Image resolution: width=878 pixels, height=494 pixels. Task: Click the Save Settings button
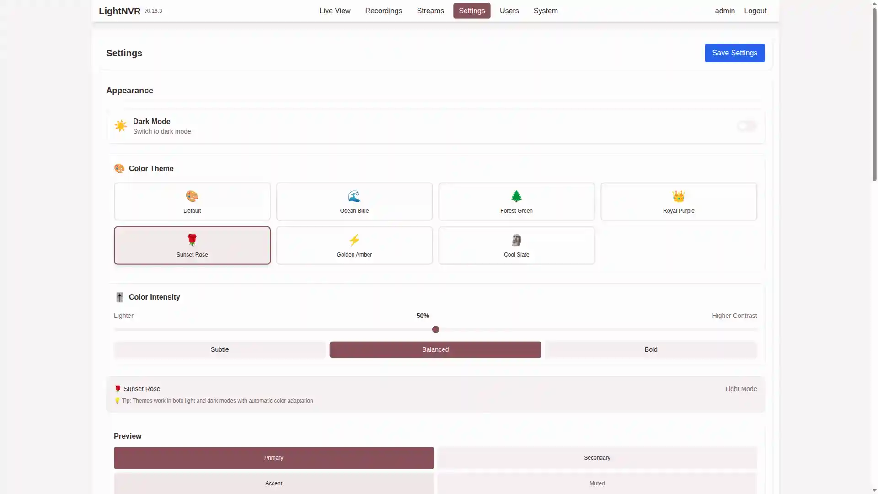[x=734, y=53]
